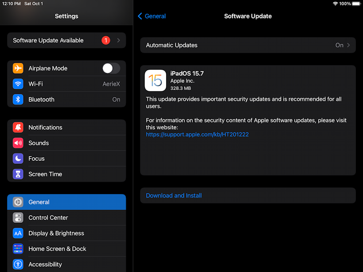Tap the Automatic Updates On value

tap(340, 45)
